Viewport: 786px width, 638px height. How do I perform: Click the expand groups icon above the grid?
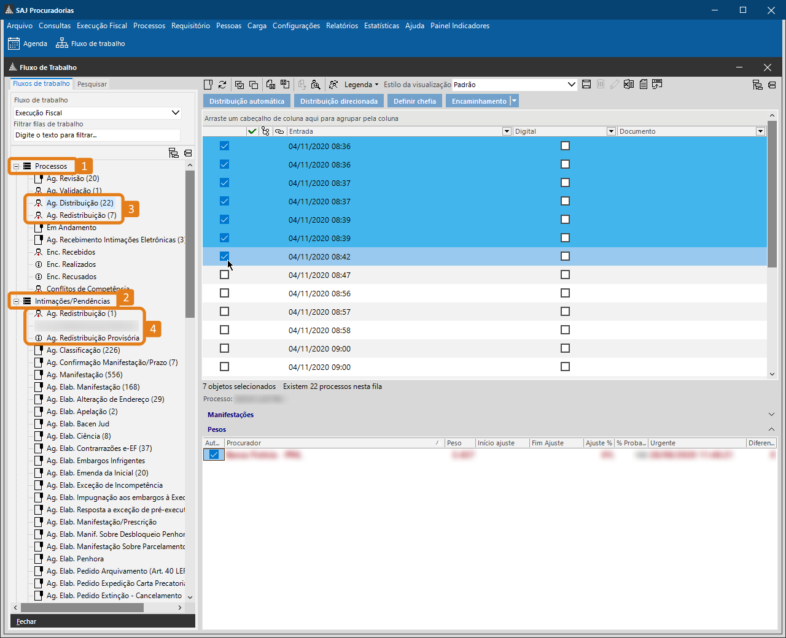pyautogui.click(x=758, y=85)
